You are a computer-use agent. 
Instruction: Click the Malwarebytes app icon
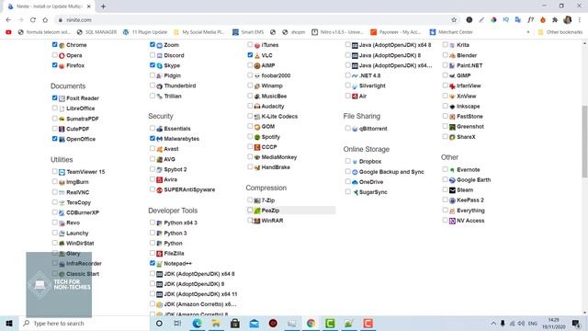tap(159, 139)
